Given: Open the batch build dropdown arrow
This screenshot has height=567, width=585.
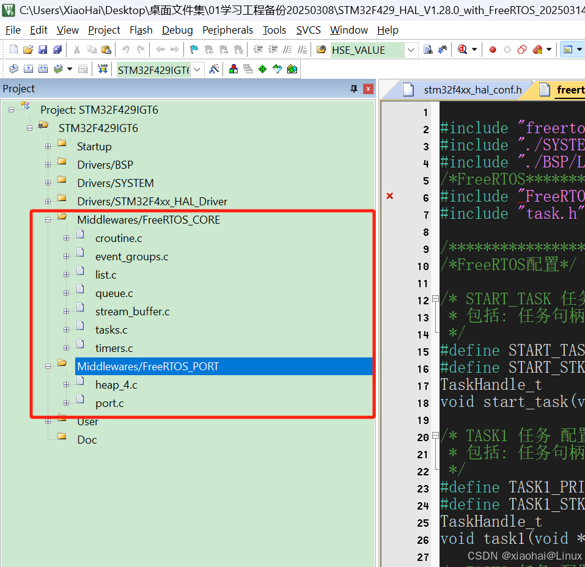Looking at the screenshot, I should (x=70, y=69).
